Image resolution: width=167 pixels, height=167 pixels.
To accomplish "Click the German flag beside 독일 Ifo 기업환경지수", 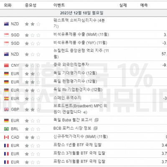I will [6, 90].
